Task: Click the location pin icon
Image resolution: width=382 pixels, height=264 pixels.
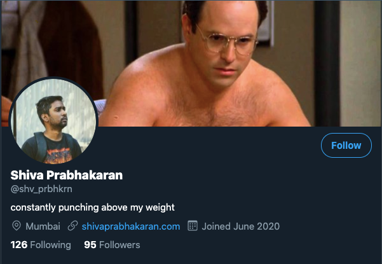Action: [17, 226]
